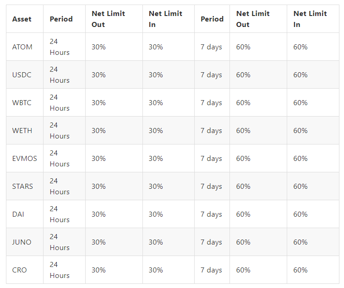Click the 24 Hours cell in ATOM row
This screenshot has height=288, width=344.
(60, 47)
